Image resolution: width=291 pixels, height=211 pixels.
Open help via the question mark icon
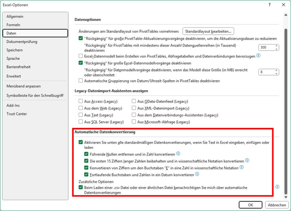point(270,5)
